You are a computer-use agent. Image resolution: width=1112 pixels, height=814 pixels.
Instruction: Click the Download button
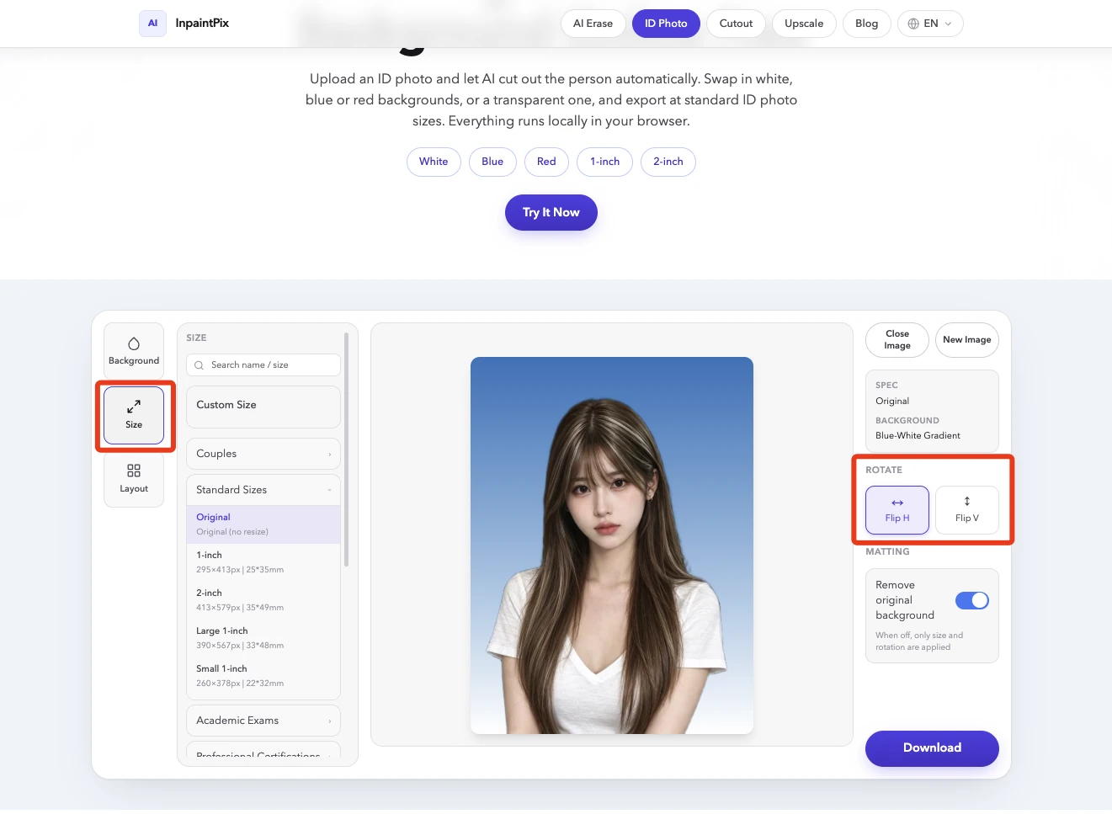(x=932, y=748)
